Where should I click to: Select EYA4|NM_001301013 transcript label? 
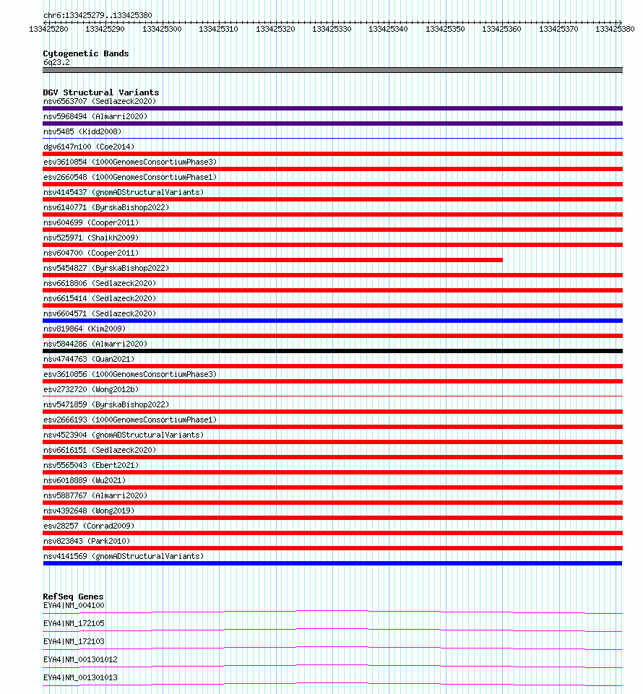(80, 677)
